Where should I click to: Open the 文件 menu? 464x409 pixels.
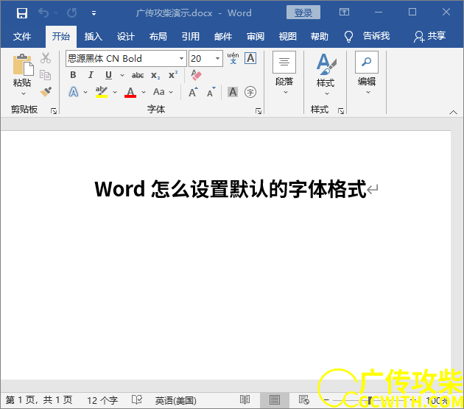(22, 36)
